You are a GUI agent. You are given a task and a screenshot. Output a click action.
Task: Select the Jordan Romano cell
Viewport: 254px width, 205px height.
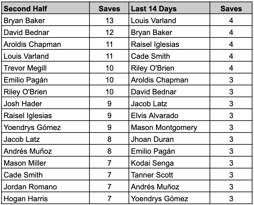point(46,186)
